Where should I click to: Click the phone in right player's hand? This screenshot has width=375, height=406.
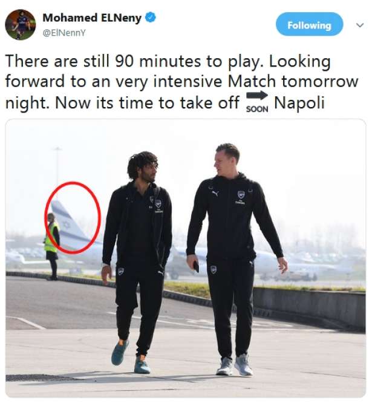pos(197,266)
